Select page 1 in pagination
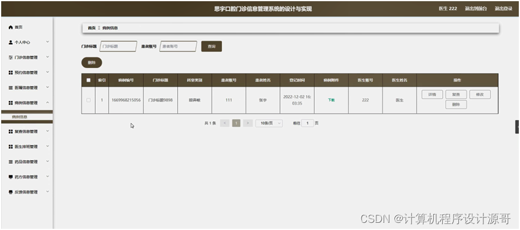The height and width of the screenshot is (230, 520). click(x=236, y=123)
